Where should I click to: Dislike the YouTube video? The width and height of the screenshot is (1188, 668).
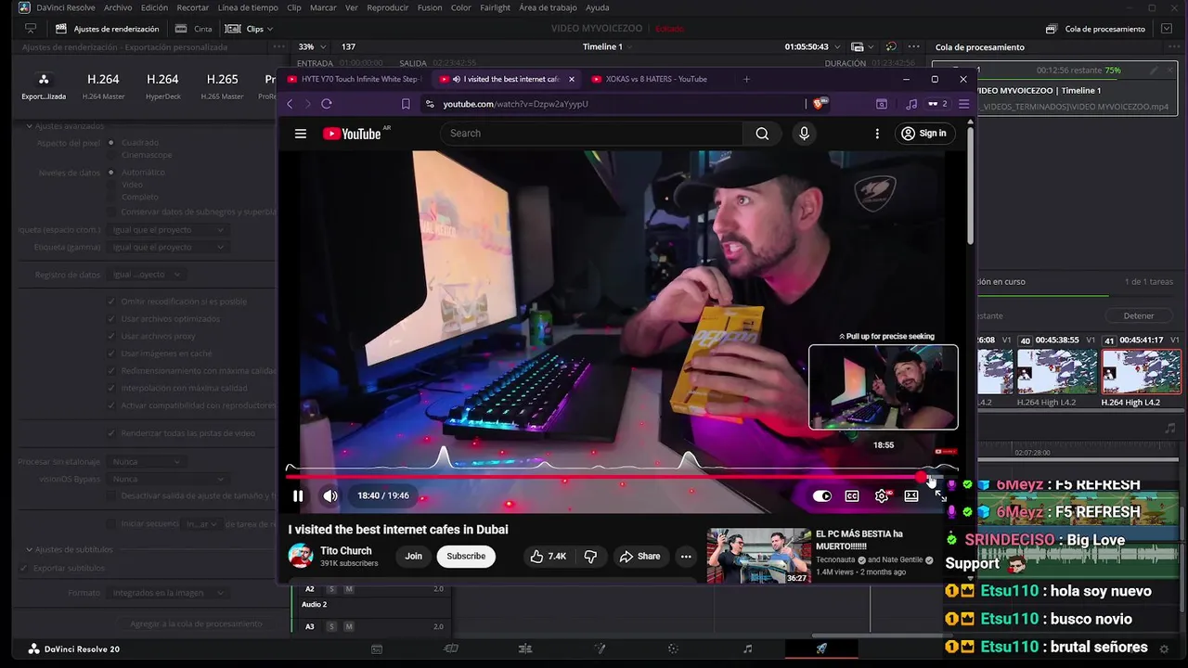pyautogui.click(x=590, y=556)
